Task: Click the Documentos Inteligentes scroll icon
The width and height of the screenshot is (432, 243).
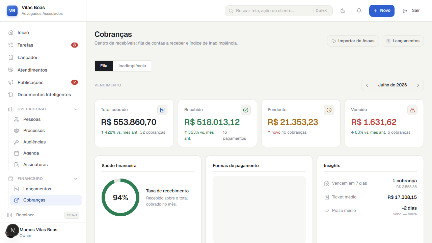Action: [11, 95]
